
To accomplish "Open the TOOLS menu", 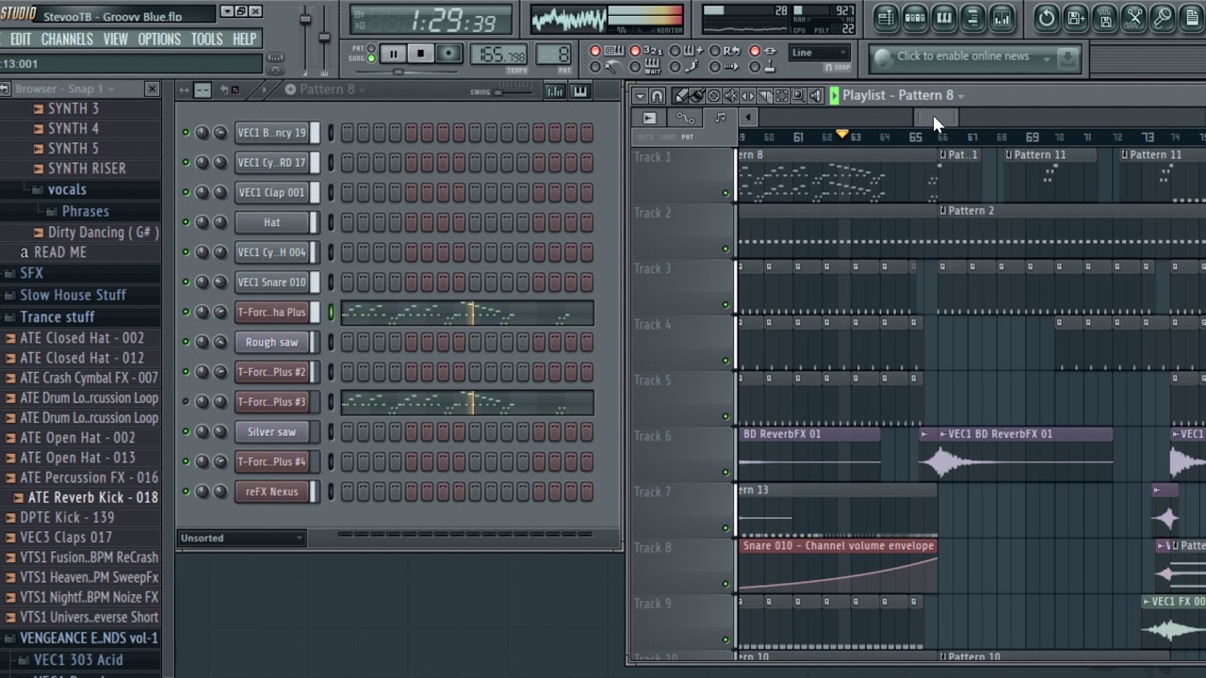I will 206,40.
